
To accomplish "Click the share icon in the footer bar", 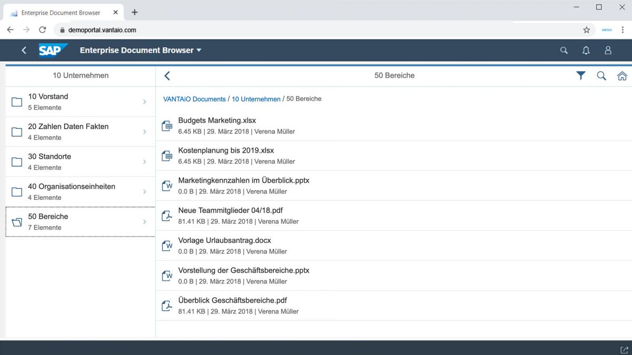I will pyautogui.click(x=624, y=350).
